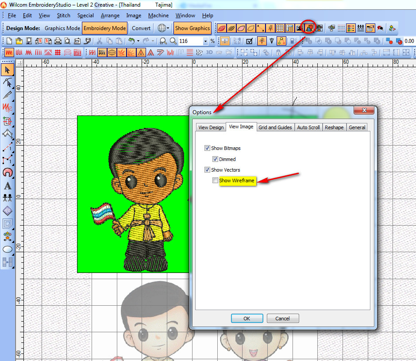This screenshot has width=416, height=361.
Task: Select the Team Names figures tool
Action: click(x=8, y=198)
